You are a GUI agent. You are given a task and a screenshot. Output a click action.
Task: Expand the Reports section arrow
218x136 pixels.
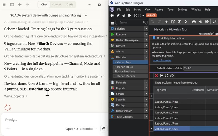click(146, 88)
